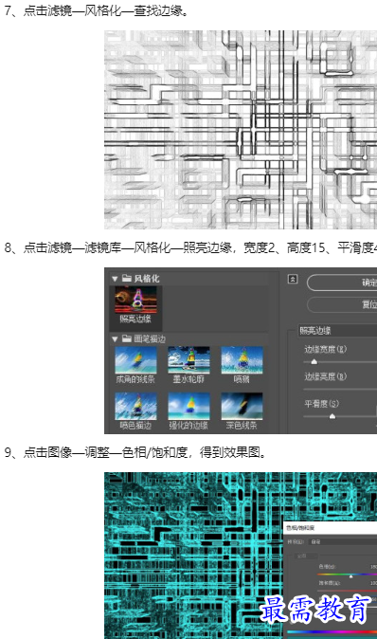
Task: Adjust the 边缘宽度 slider handle
Action: click(x=314, y=361)
